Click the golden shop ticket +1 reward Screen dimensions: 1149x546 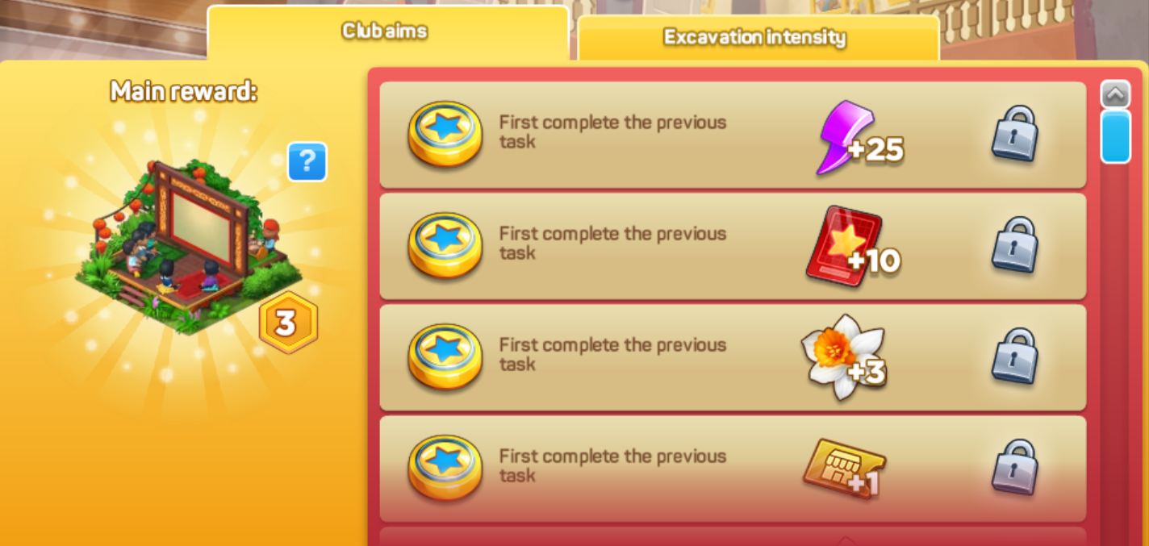(x=843, y=469)
